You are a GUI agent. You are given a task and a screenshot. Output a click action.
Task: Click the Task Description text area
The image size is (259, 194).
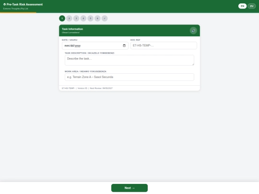point(129,60)
